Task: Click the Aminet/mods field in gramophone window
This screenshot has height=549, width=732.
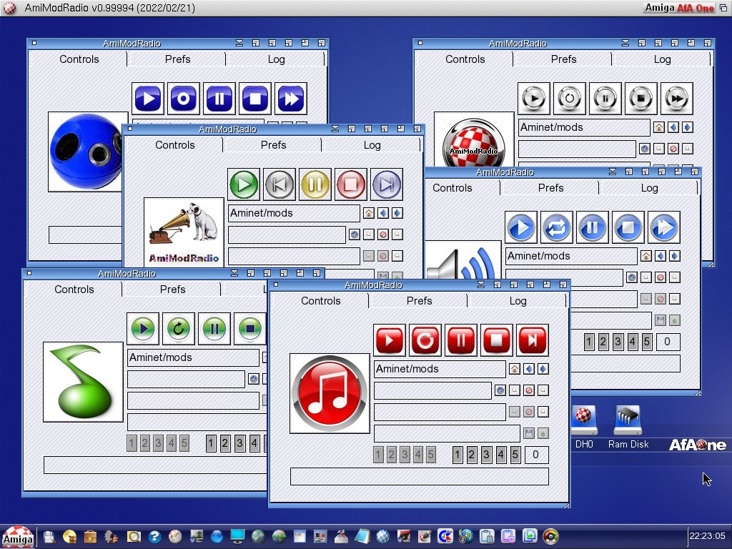Action: [x=294, y=213]
